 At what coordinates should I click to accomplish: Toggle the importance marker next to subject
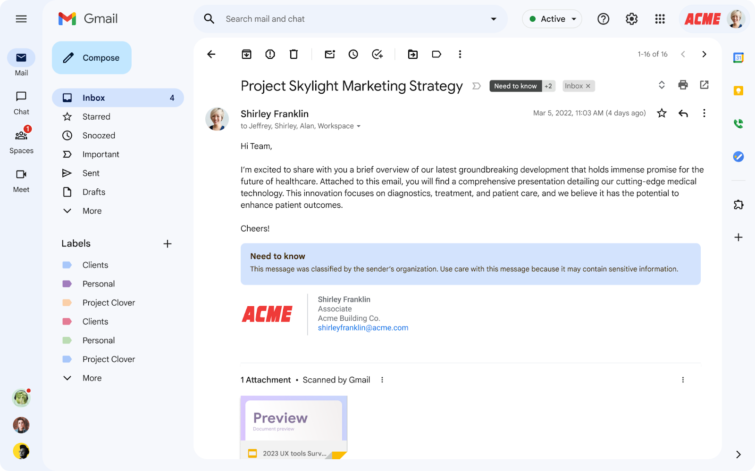[477, 86]
